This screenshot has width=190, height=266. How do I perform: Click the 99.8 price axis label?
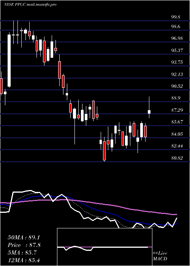click(176, 17)
